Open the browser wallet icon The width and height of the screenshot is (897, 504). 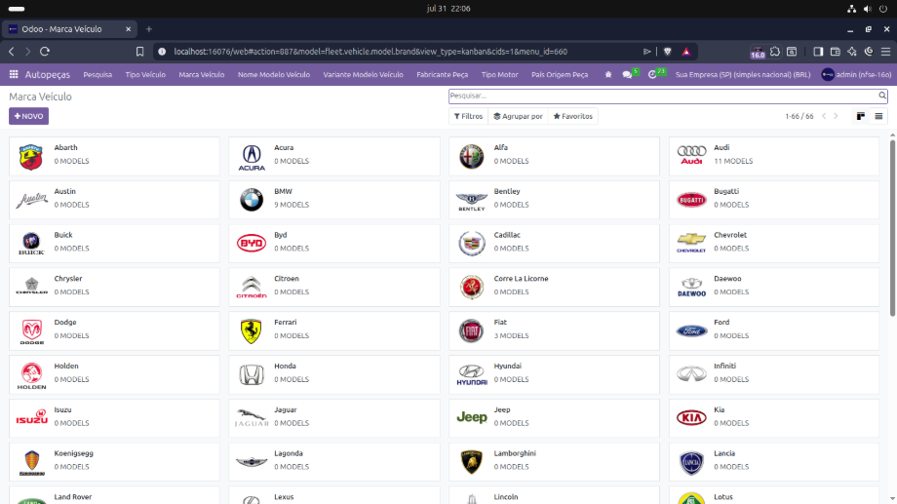(836, 52)
